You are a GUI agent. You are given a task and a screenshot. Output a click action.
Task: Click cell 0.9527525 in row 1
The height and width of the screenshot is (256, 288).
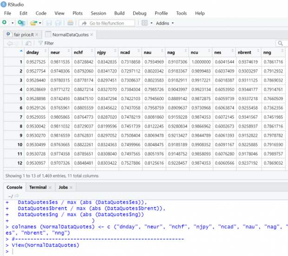click(x=36, y=62)
